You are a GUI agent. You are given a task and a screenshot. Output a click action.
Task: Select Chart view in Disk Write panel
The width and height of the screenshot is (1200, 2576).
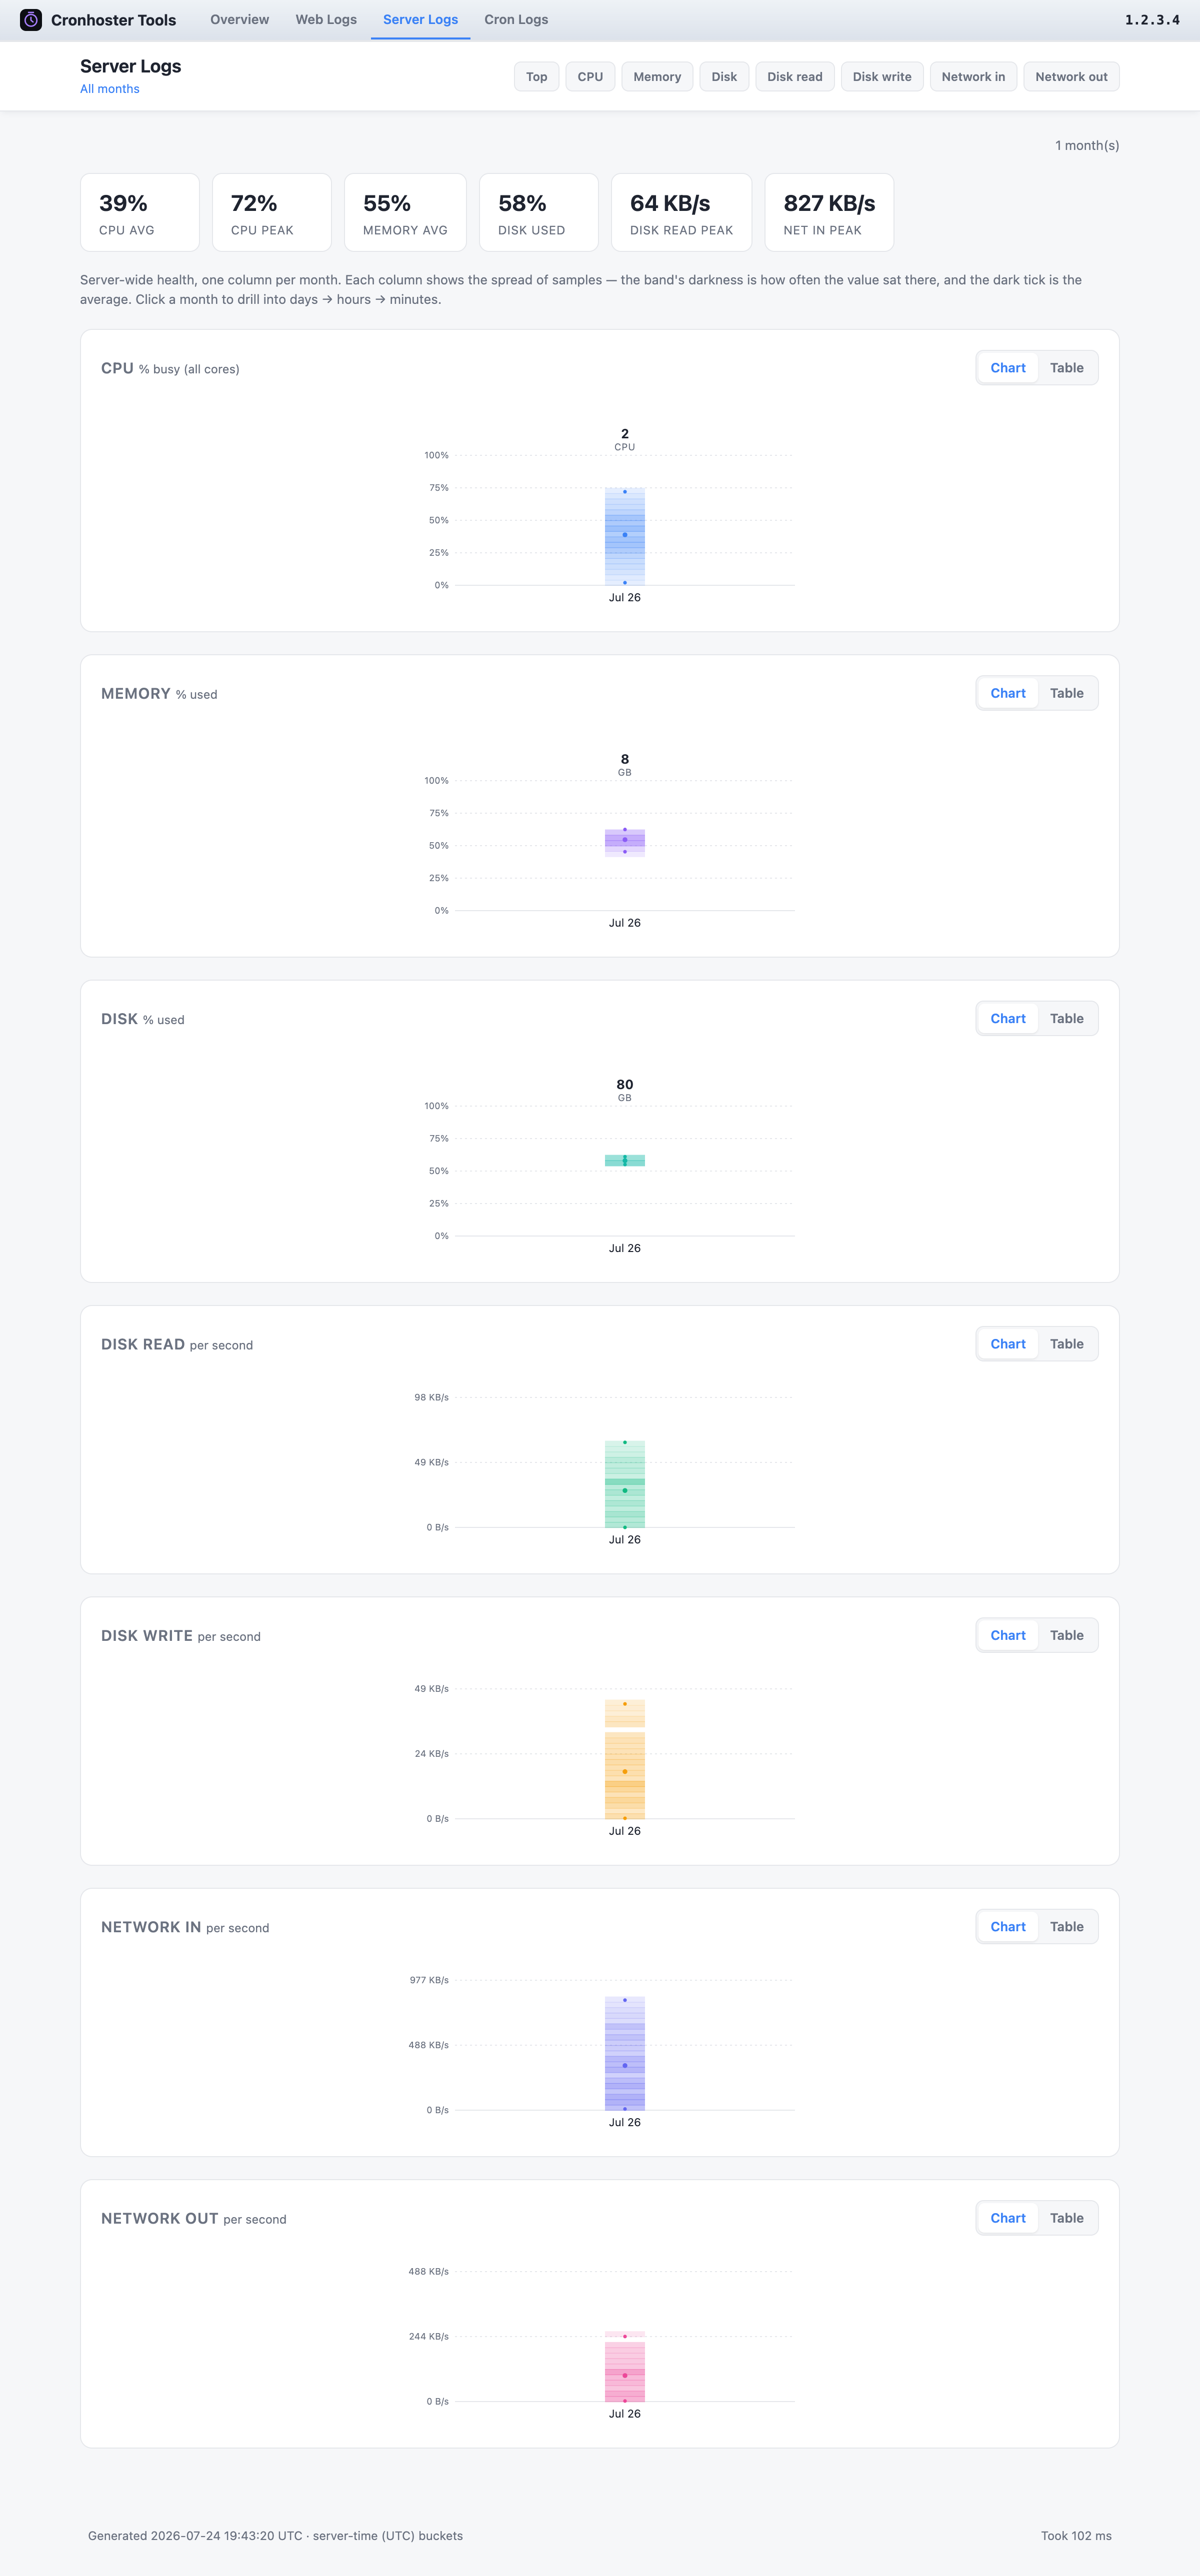(x=1008, y=1635)
